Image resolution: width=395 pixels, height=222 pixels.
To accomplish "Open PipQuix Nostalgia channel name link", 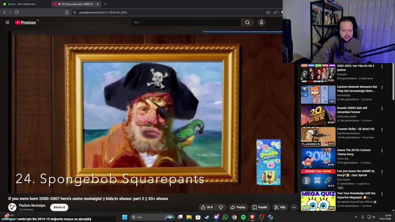I will coord(32,205).
